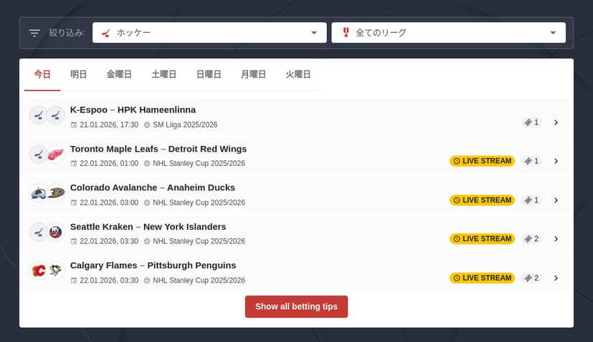Switch to the 明日 tab
The image size is (593, 342).
(78, 74)
